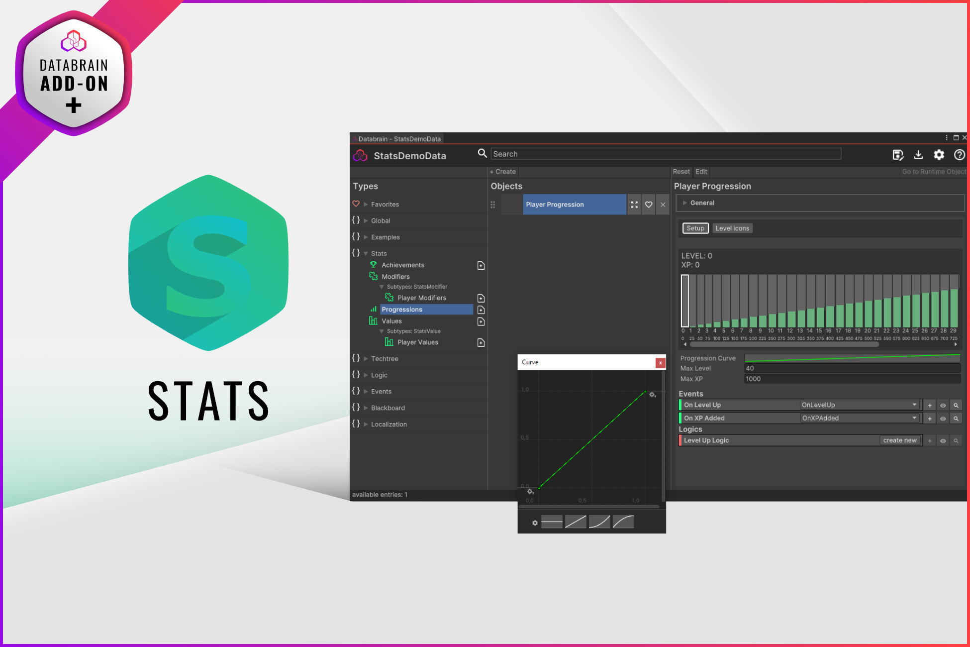Toggle visibility eye for Level Up Logic
This screenshot has width=970, height=647.
point(943,440)
